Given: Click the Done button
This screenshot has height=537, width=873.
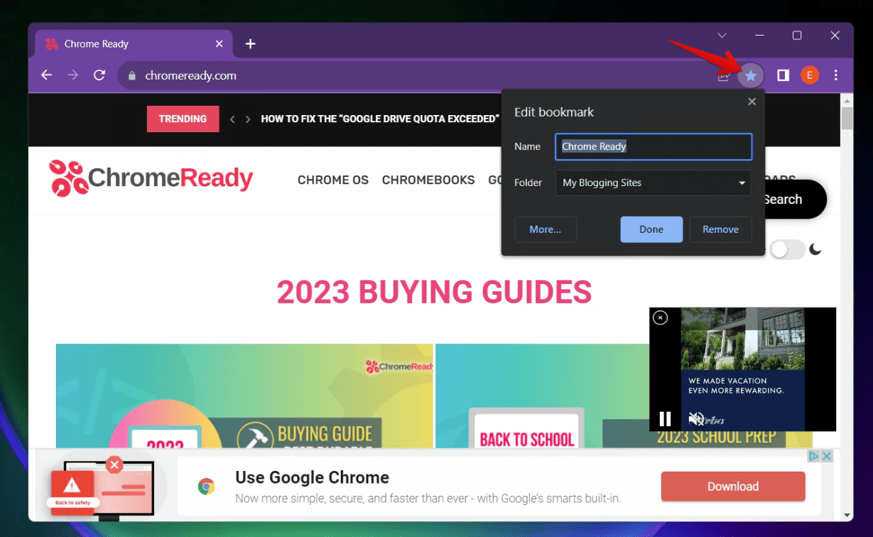Looking at the screenshot, I should tap(651, 229).
